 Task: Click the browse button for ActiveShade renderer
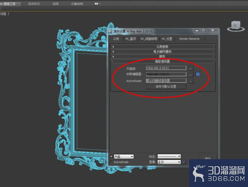[x=191, y=81]
